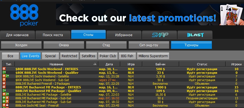The height and width of the screenshot is (108, 244).
Task: Open the latest promotions banner
Action: click(150, 14)
